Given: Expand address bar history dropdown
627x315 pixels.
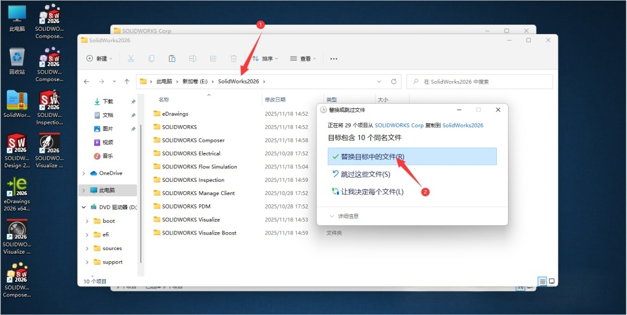Looking at the screenshot, I should [379, 81].
